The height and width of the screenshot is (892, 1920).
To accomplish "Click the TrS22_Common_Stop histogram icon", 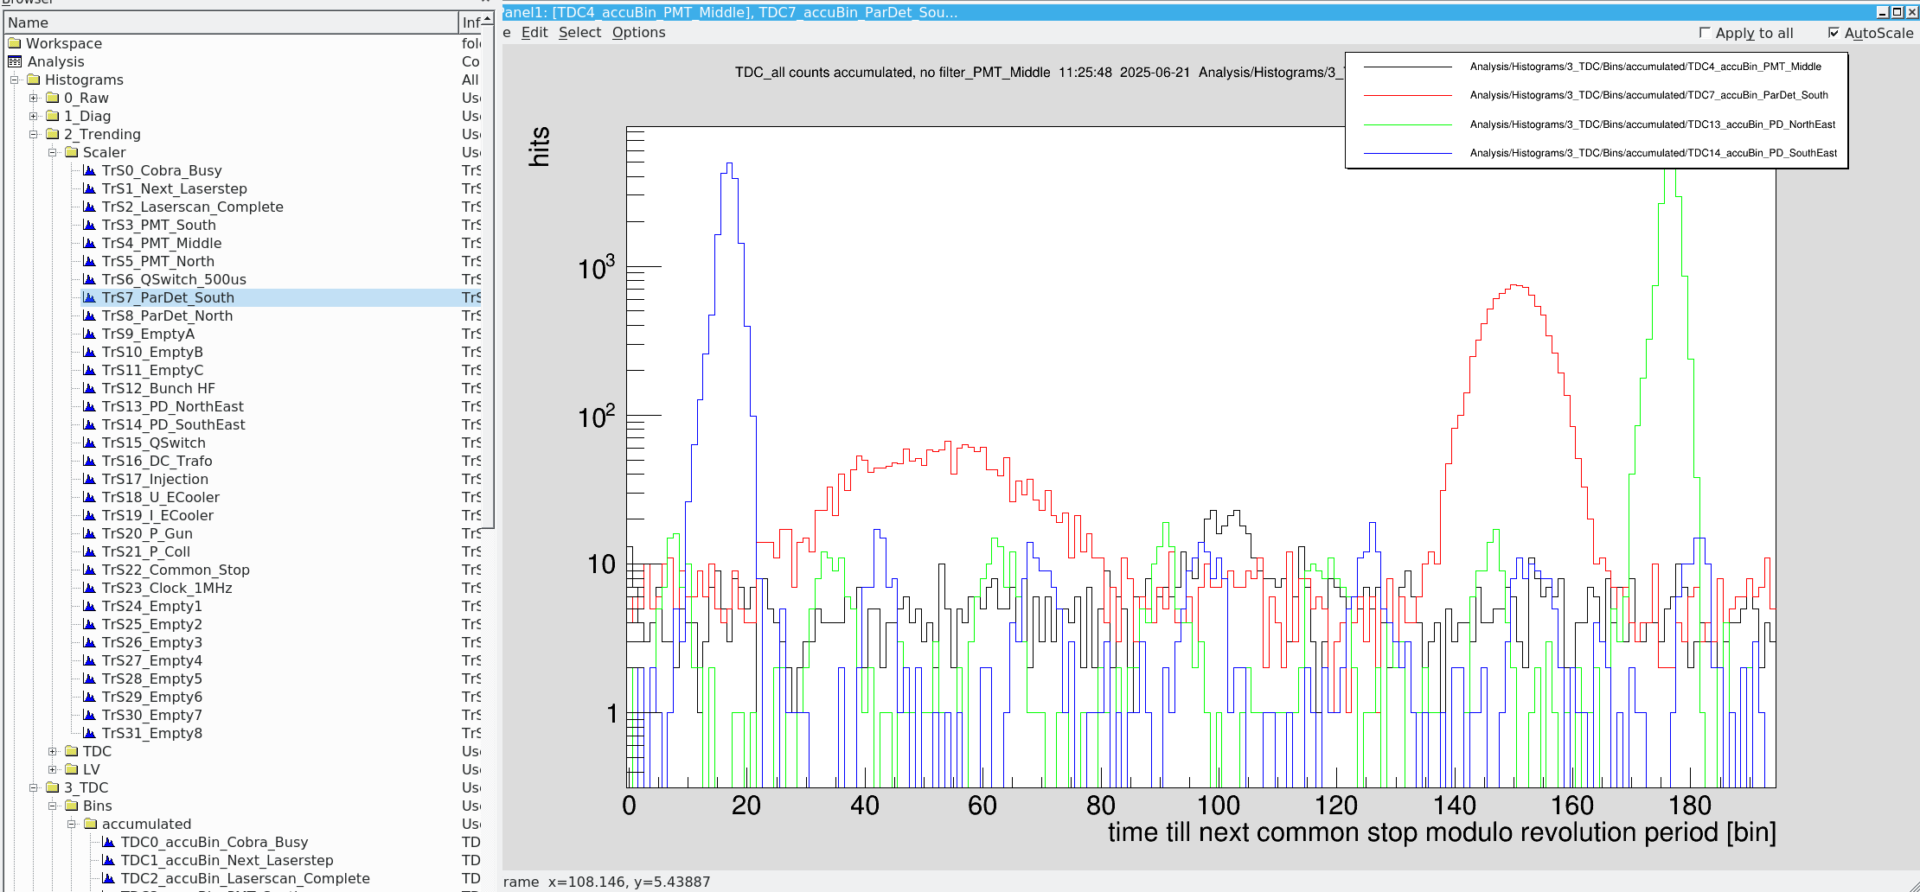I will pyautogui.click(x=89, y=570).
